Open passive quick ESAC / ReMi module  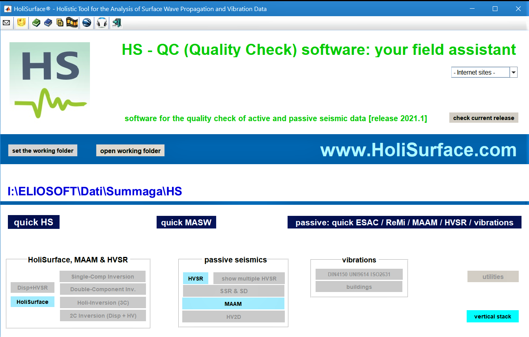(404, 222)
